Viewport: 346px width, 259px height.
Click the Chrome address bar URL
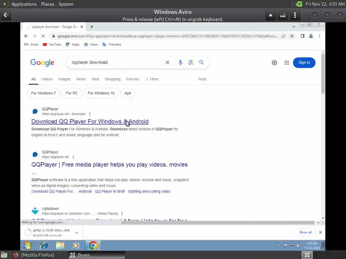[168, 36]
